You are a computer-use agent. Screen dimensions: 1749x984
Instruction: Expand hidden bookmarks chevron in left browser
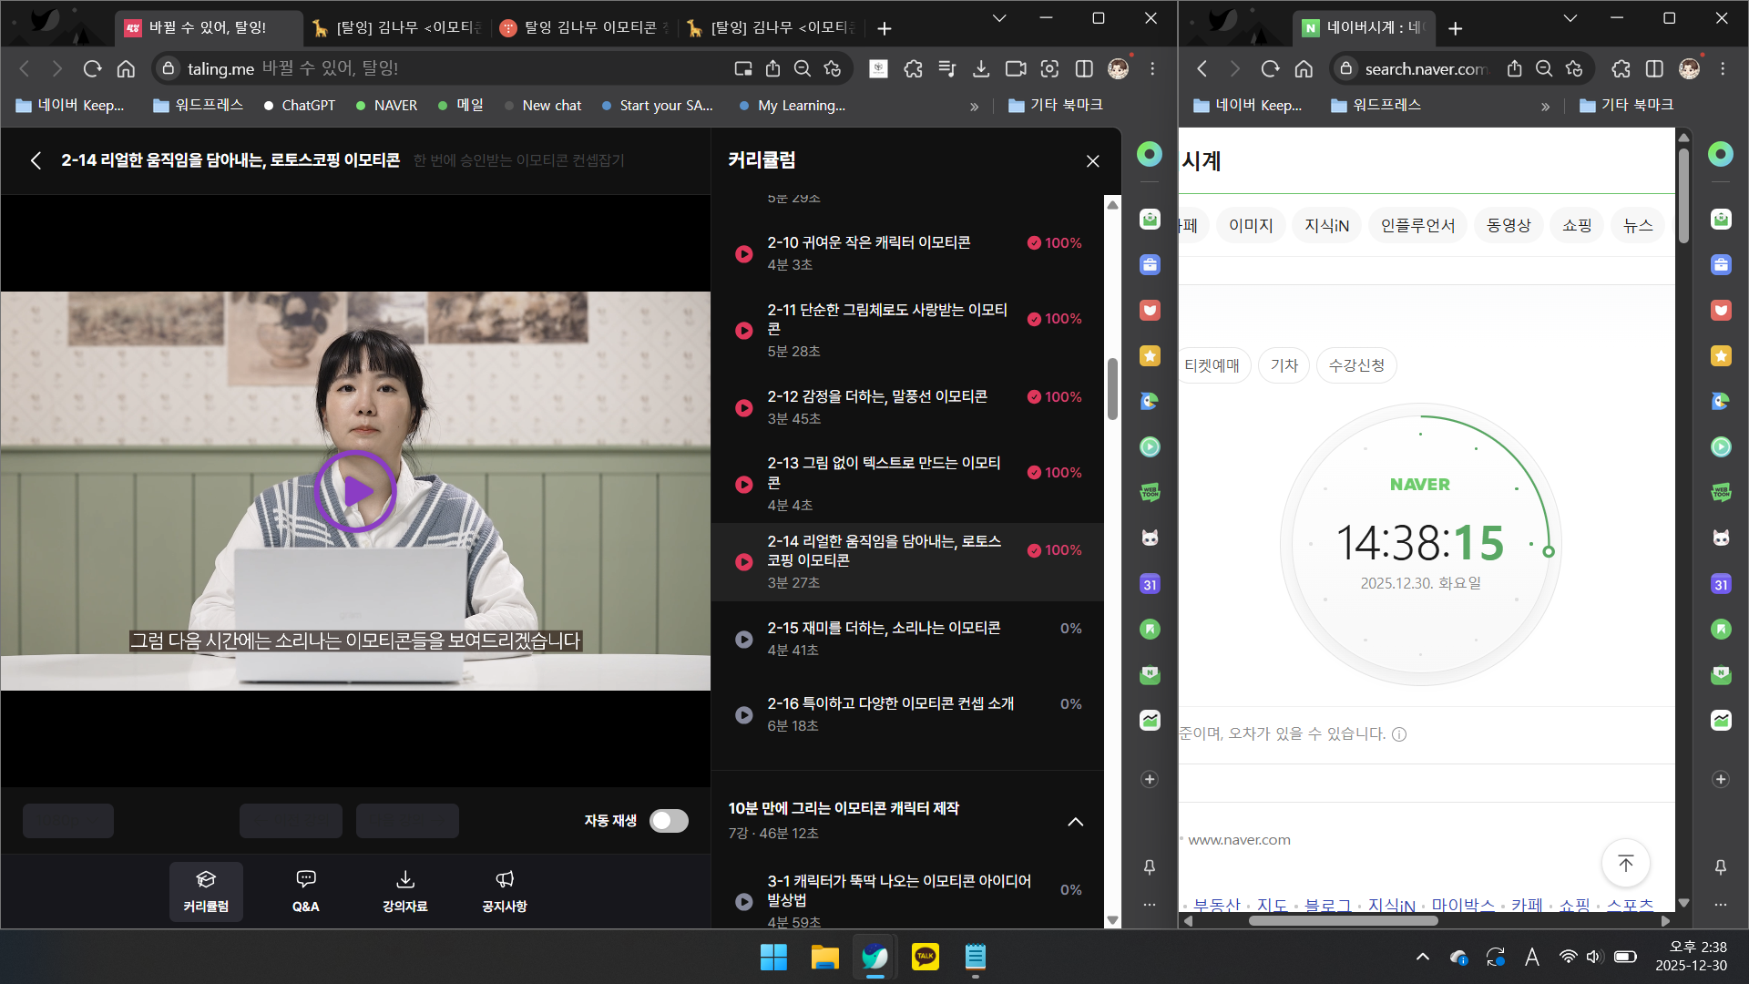974,107
